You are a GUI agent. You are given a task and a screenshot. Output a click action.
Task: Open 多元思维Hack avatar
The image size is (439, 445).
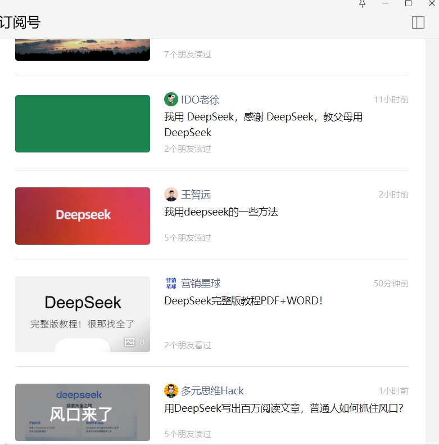[x=171, y=390]
